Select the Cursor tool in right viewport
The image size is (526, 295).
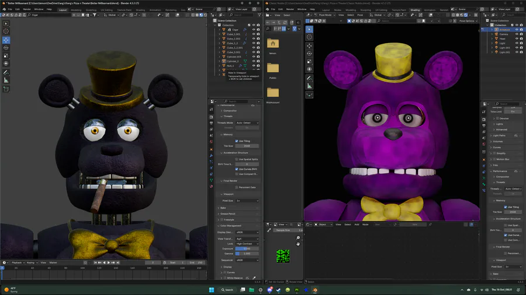pyautogui.click(x=309, y=37)
